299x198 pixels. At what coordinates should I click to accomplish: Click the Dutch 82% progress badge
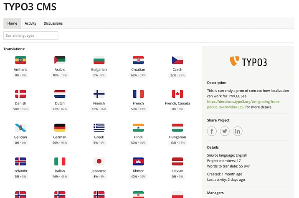point(60,109)
